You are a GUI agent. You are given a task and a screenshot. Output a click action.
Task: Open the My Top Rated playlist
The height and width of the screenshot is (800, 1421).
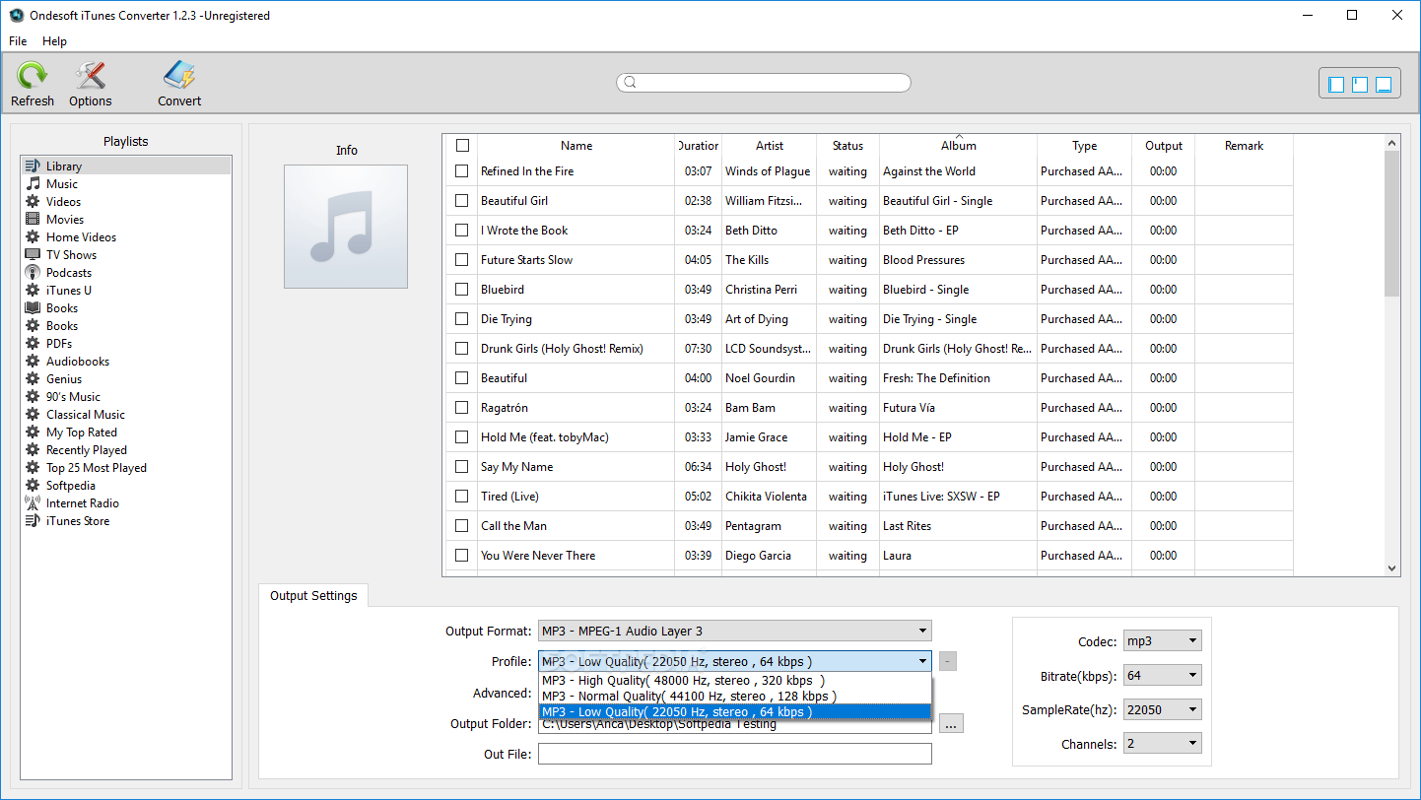pos(126,433)
